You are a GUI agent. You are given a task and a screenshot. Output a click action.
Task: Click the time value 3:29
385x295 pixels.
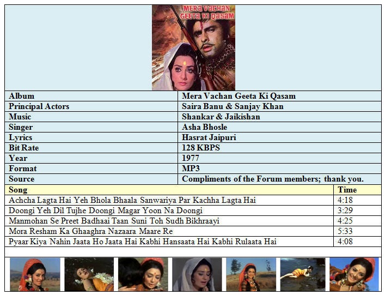click(345, 210)
